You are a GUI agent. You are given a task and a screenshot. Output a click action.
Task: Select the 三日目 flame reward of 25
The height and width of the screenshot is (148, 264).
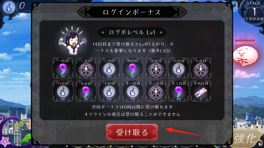coord(109,68)
